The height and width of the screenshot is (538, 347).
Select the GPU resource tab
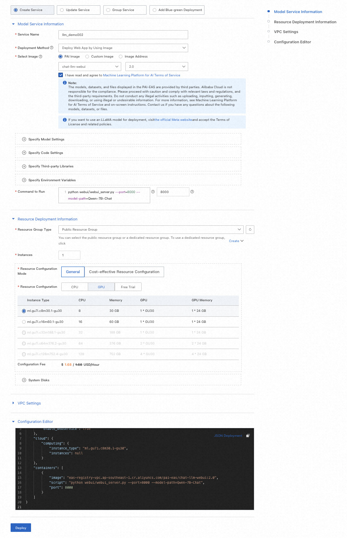pyautogui.click(x=101, y=287)
